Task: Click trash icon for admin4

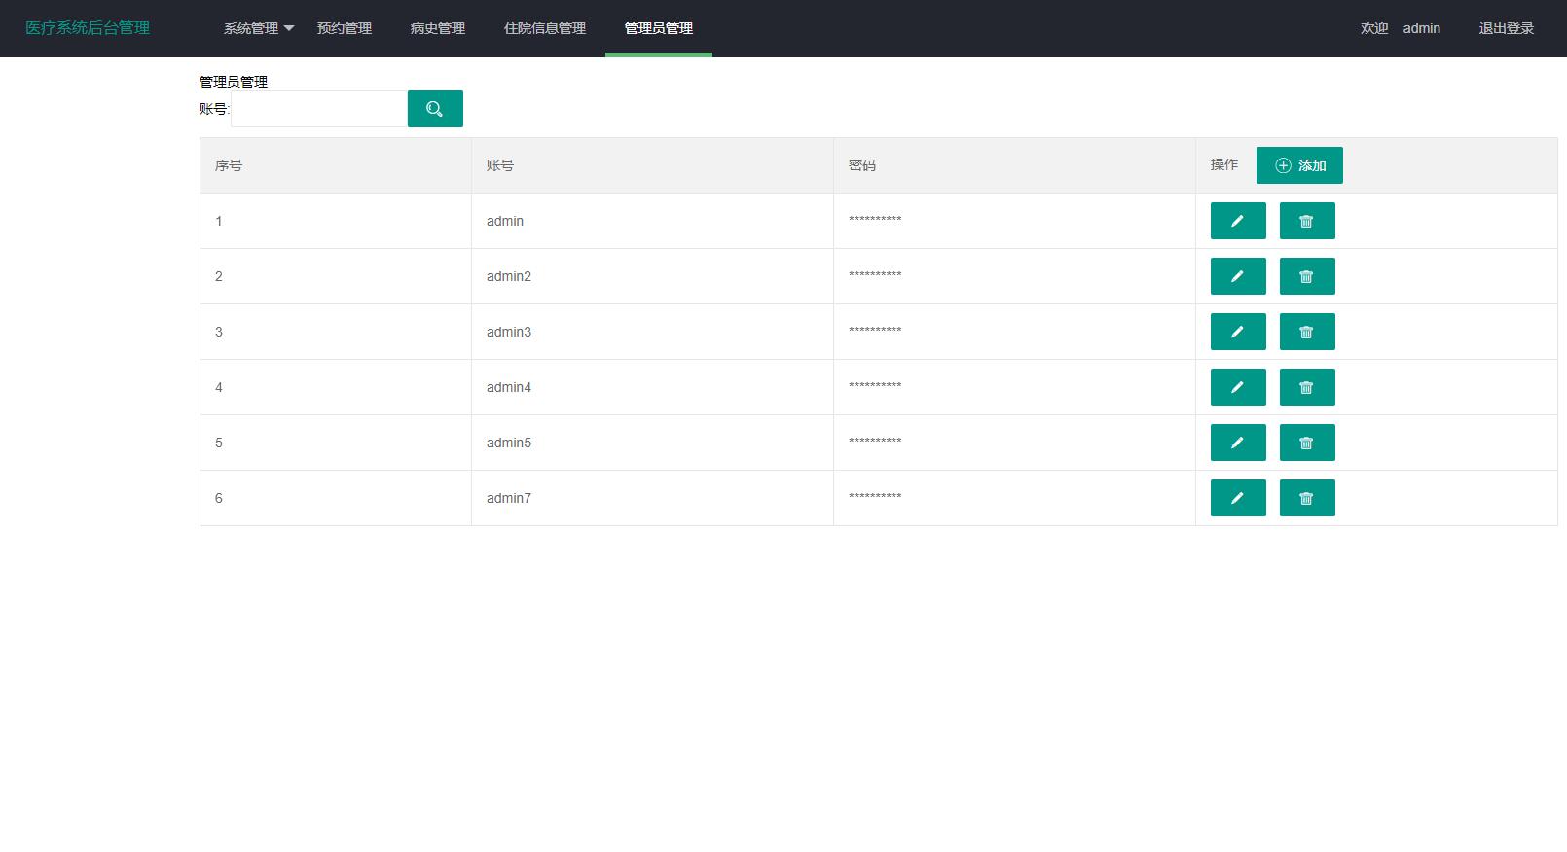Action: click(1306, 387)
